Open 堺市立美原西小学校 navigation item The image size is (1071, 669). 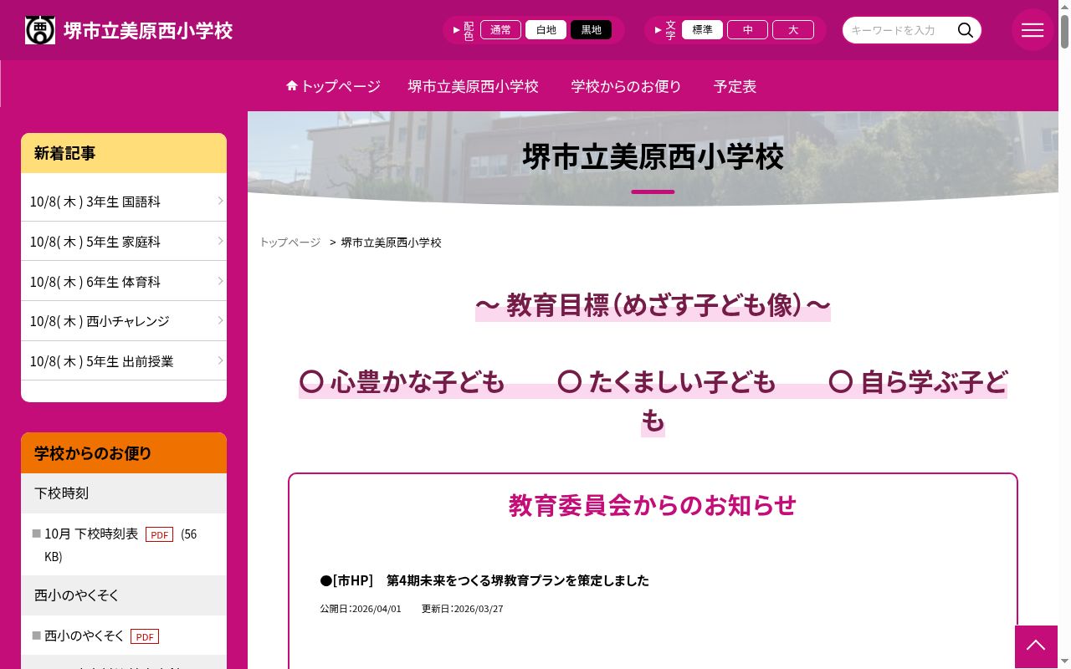pos(473,86)
